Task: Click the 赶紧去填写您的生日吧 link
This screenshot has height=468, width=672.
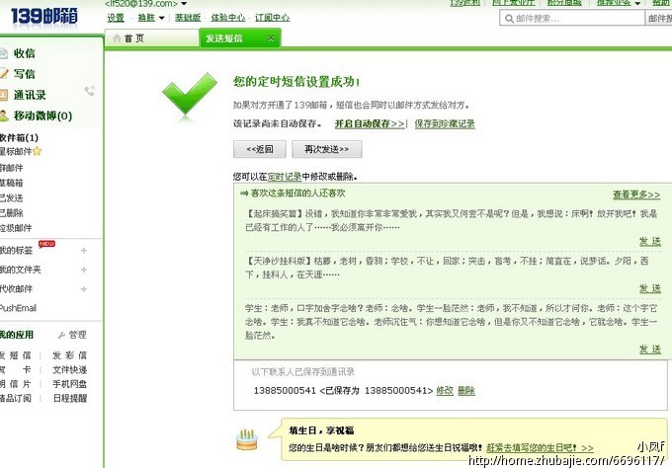Action: point(540,448)
